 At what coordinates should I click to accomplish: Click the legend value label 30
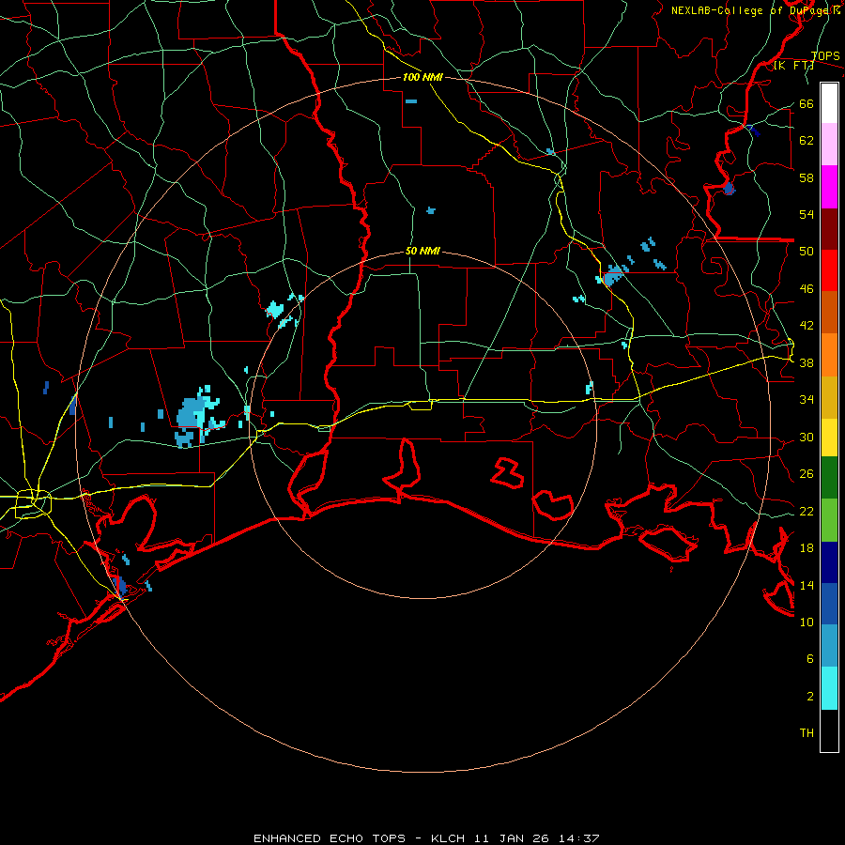click(807, 437)
